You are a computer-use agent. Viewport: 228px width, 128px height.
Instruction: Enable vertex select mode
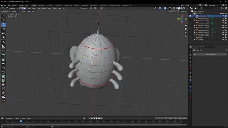pos(20,9)
